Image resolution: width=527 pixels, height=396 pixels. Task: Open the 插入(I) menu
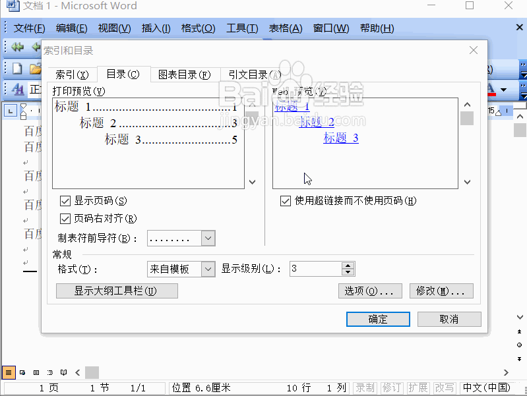(x=156, y=28)
